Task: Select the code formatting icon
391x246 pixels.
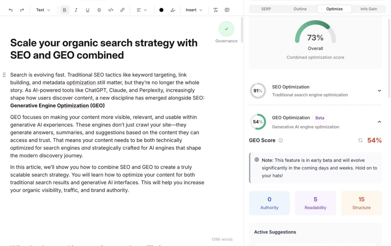Action: [x=111, y=10]
